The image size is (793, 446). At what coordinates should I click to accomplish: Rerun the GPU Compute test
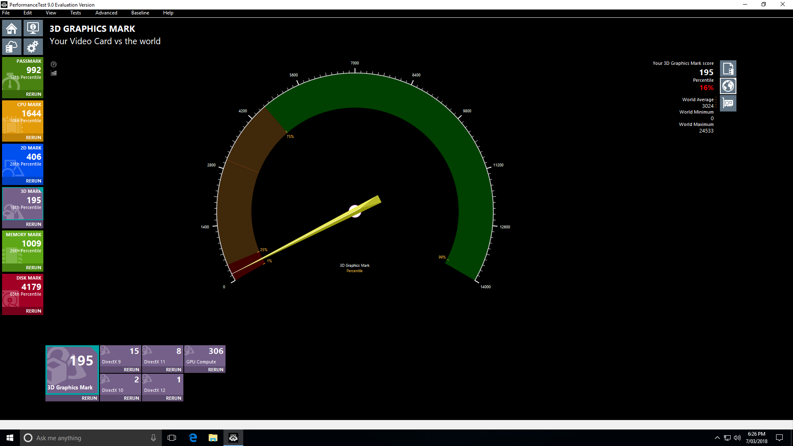[x=216, y=370]
